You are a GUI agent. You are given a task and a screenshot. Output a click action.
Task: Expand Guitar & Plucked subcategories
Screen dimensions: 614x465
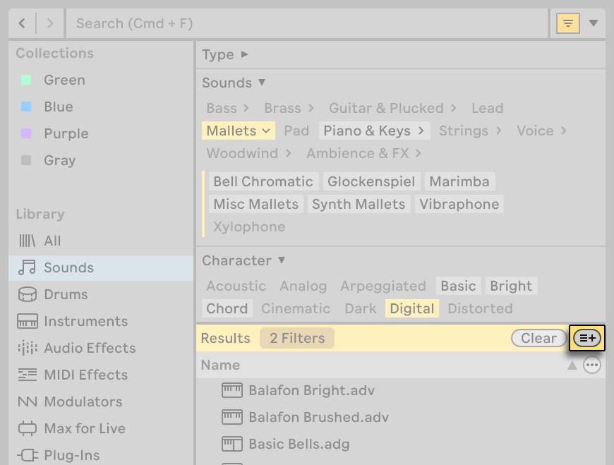[x=454, y=108]
